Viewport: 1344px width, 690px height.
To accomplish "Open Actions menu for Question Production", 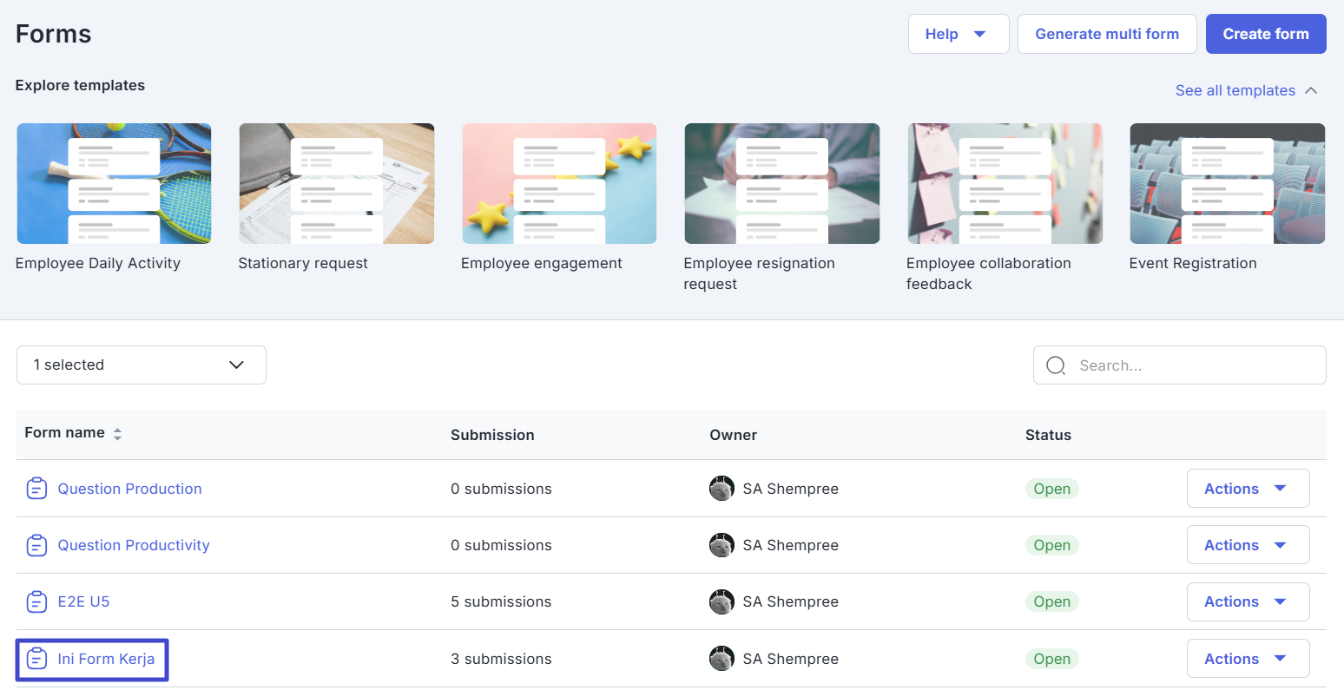I will (1248, 489).
